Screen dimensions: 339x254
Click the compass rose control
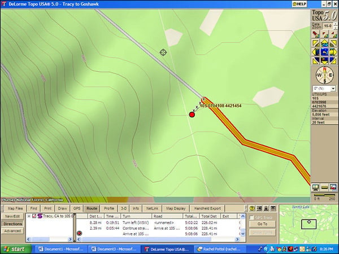pos(324,75)
